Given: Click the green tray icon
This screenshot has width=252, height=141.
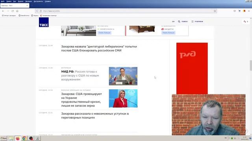Looking at the screenshot, I should click(x=232, y=138).
